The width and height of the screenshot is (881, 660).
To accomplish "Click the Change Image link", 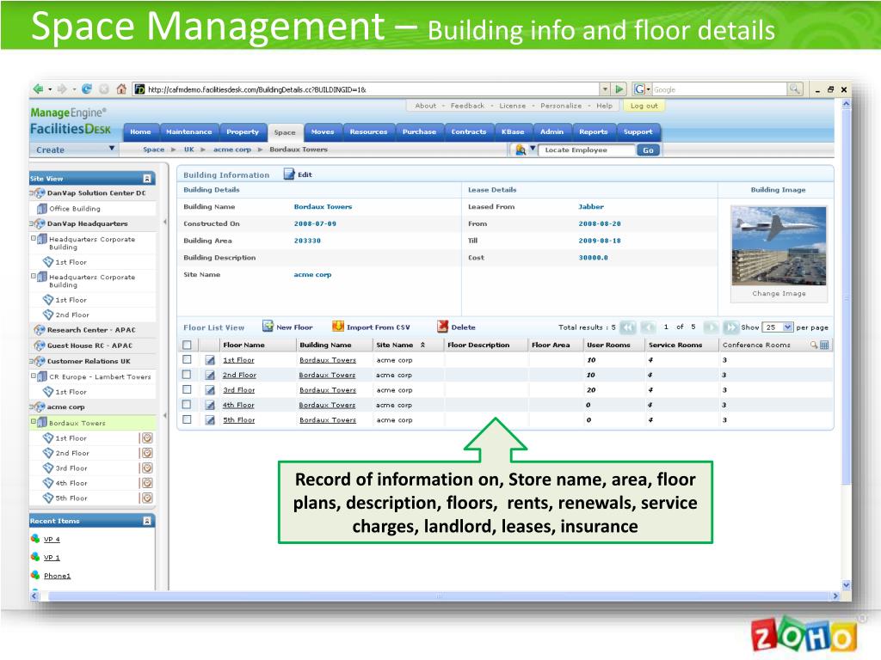I will click(x=779, y=294).
